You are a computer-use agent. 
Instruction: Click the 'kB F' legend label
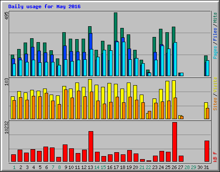[x=215, y=157]
